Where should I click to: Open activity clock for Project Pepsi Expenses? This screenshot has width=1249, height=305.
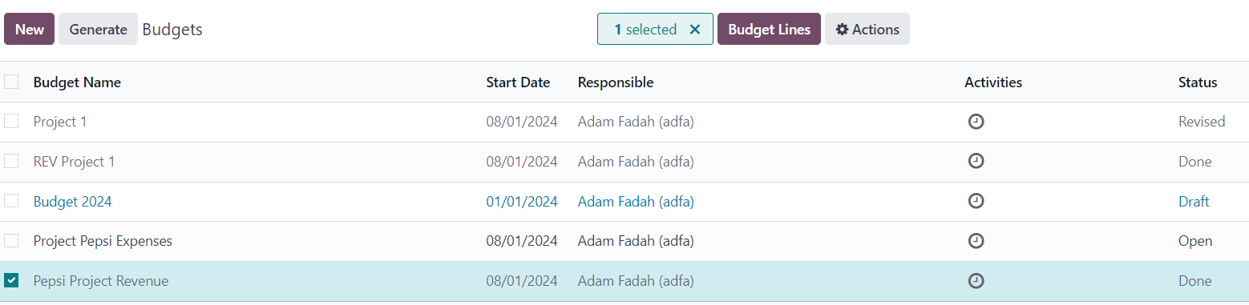(976, 240)
